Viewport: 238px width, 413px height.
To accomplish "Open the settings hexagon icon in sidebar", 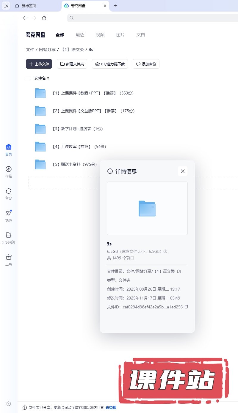I will pos(9,403).
